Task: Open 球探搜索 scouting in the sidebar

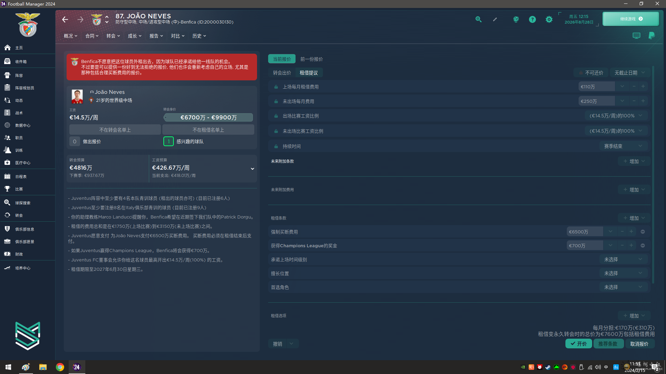Action: coord(27,203)
